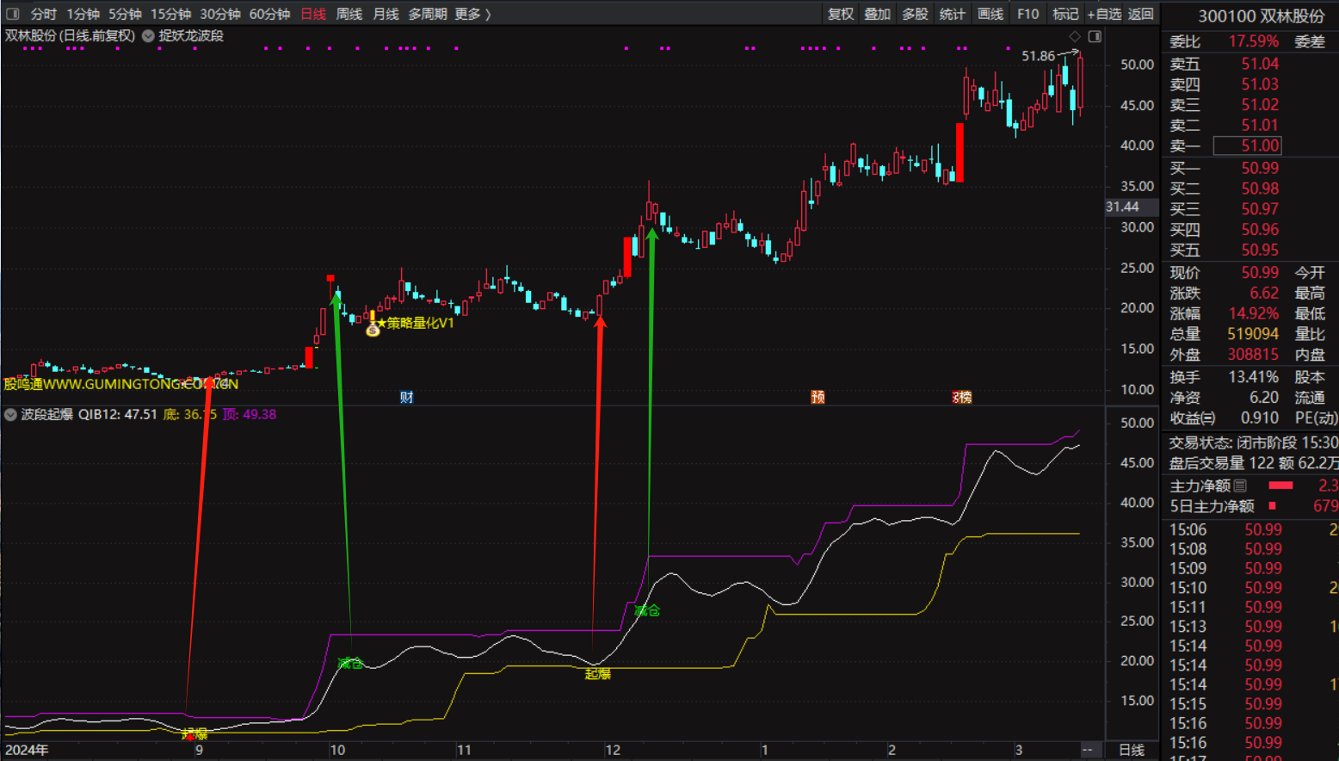This screenshot has height=761, width=1339.
Task: Click the 榜 ranking marker icon
Action: [962, 397]
